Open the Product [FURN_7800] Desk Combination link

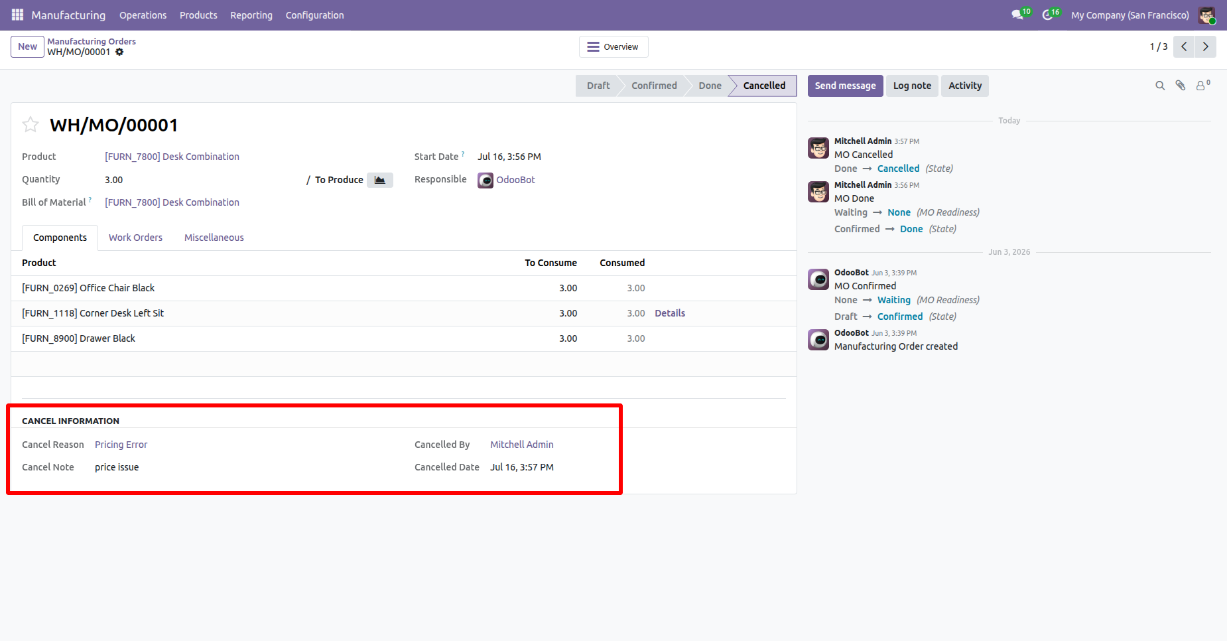click(172, 157)
